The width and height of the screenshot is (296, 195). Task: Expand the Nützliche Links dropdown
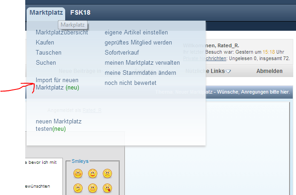coord(208,71)
